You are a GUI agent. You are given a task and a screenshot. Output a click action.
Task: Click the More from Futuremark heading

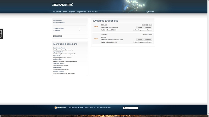click(x=65, y=44)
